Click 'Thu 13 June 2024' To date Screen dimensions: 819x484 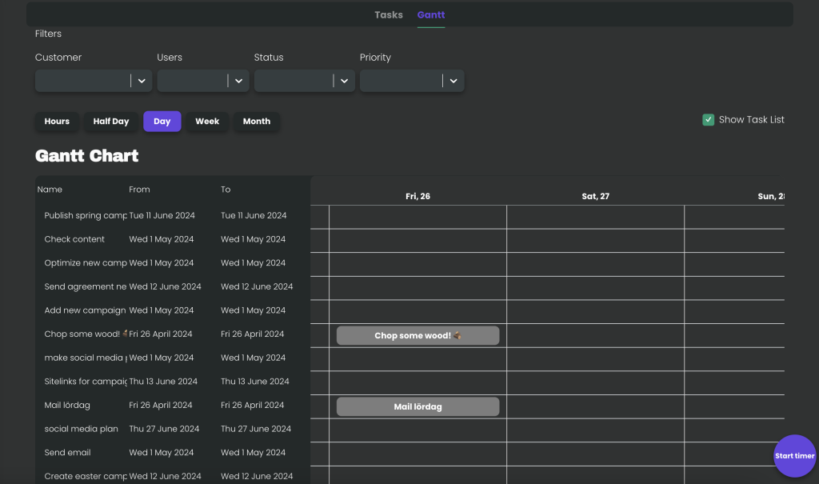click(x=255, y=382)
